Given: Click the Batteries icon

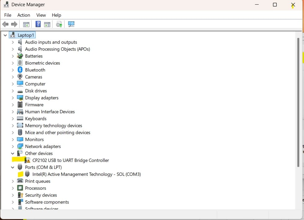Looking at the screenshot, I should (20, 56).
